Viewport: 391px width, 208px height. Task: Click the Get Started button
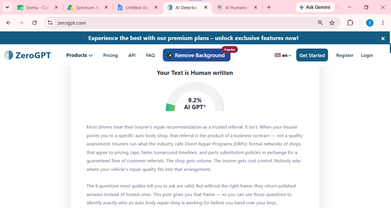tap(312, 55)
